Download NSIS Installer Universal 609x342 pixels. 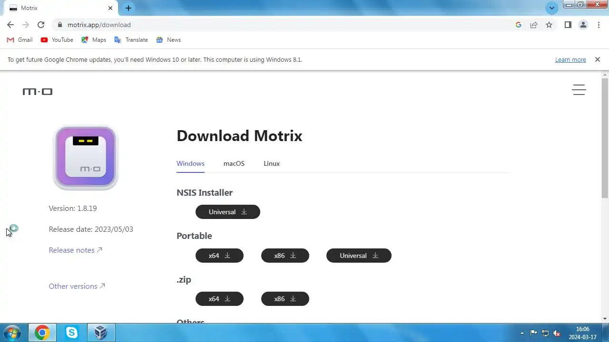[228, 212]
